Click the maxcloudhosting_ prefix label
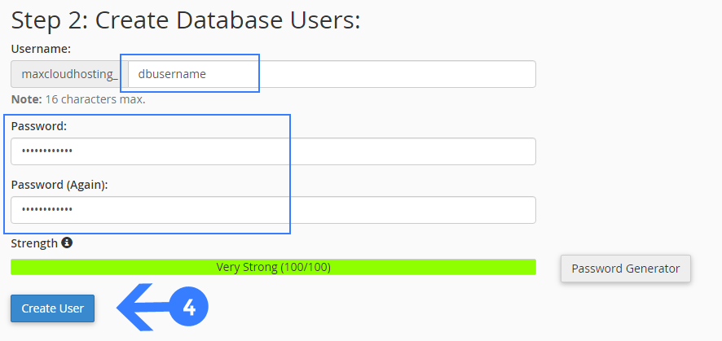 (x=69, y=74)
